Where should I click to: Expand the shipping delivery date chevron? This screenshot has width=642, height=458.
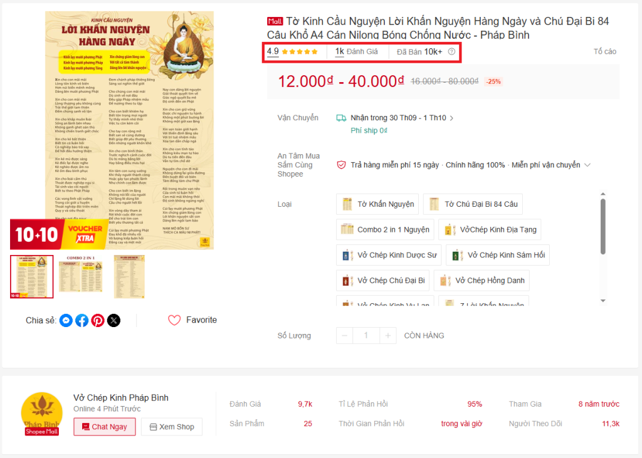[451, 118]
